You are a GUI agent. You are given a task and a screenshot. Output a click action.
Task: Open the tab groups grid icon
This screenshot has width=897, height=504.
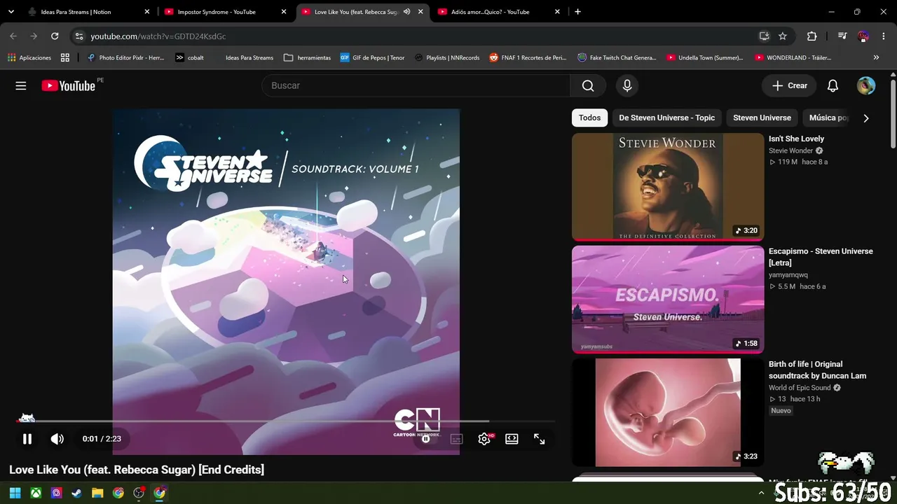point(65,57)
